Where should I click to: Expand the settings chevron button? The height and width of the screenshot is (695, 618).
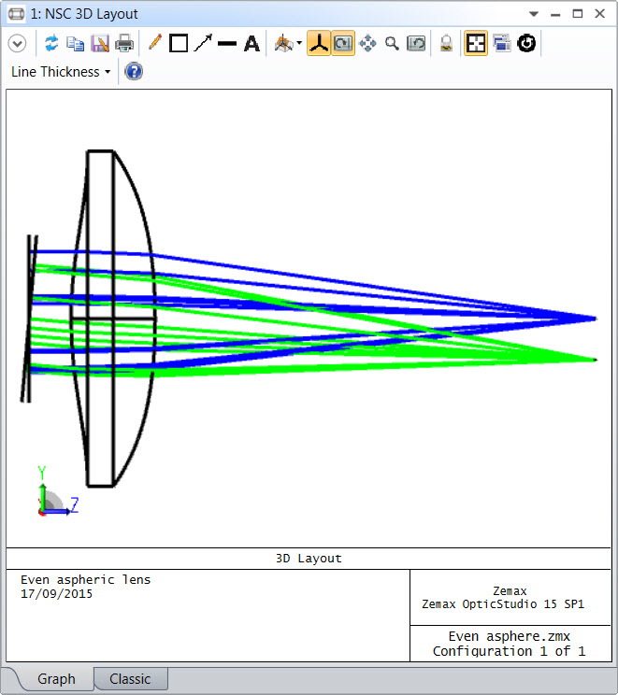pyautogui.click(x=18, y=43)
